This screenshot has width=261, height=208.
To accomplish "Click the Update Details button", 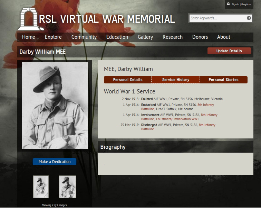I will coord(229,51).
